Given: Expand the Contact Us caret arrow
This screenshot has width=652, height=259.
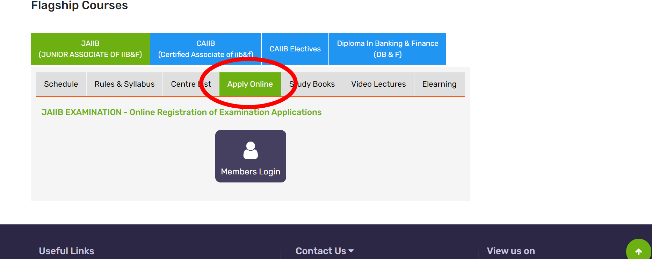Looking at the screenshot, I should coord(351,251).
